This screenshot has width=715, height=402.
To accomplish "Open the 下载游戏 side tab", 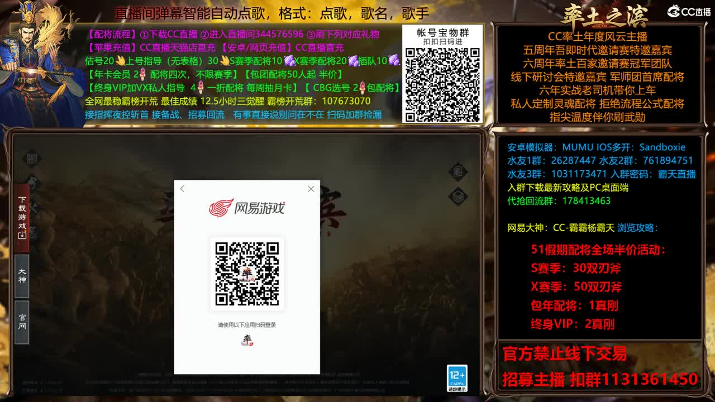I will [x=22, y=217].
